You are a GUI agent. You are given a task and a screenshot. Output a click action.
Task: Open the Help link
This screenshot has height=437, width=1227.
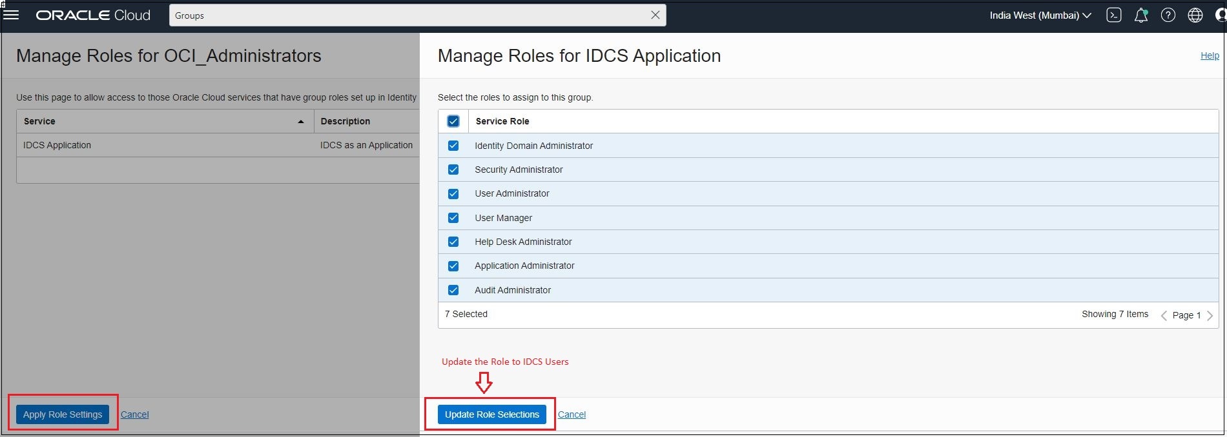pos(1210,55)
